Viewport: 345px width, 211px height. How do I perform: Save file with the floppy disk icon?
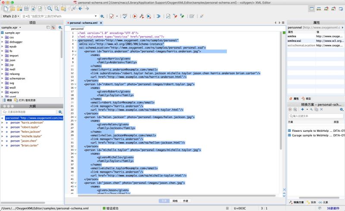tap(26, 9)
